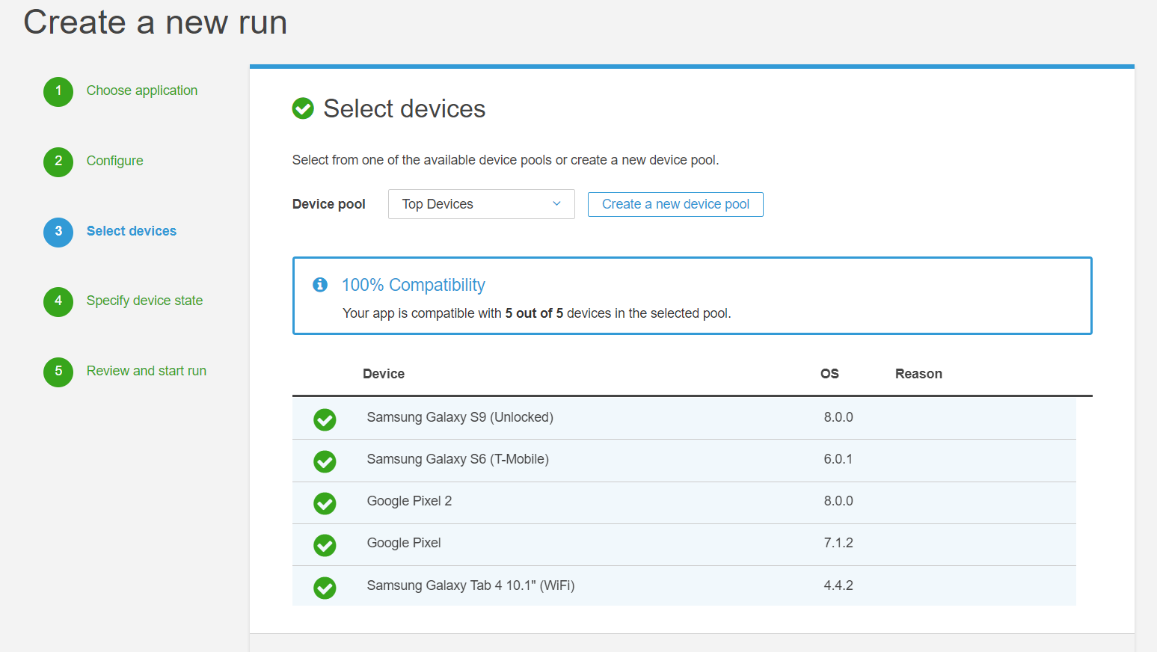This screenshot has width=1157, height=652.
Task: Click the step 3 blue circle icon
Action: coord(58,232)
